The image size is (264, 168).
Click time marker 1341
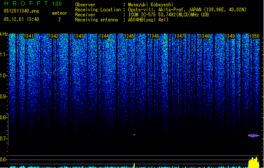click(29, 36)
